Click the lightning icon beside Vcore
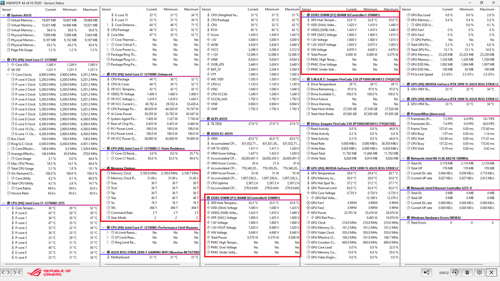This screenshot has width=500, height=281. 208,34
